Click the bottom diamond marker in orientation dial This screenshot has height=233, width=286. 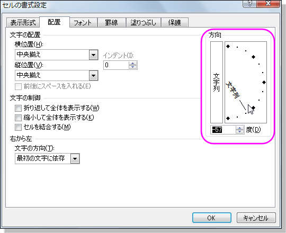click(228, 118)
